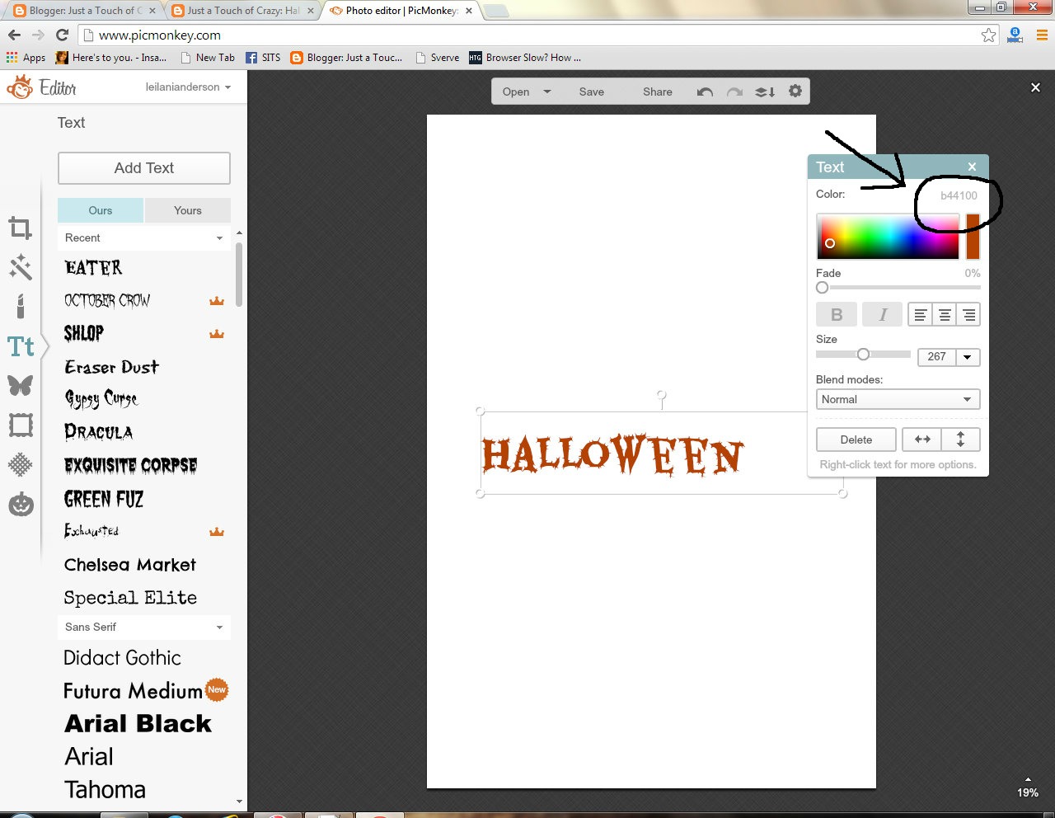Toggle italic text formatting
1055x818 pixels.
coord(883,314)
